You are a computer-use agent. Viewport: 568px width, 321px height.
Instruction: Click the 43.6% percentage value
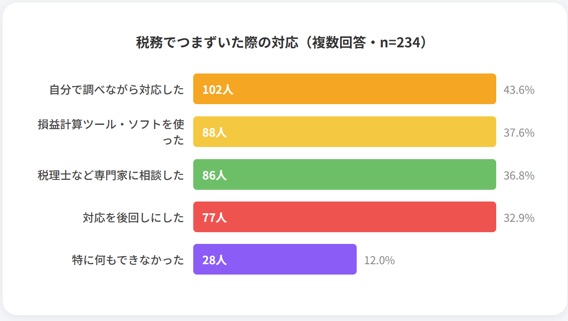519,90
